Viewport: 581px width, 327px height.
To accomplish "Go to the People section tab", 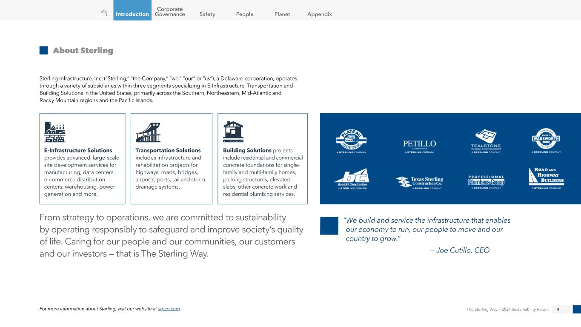I will [245, 14].
